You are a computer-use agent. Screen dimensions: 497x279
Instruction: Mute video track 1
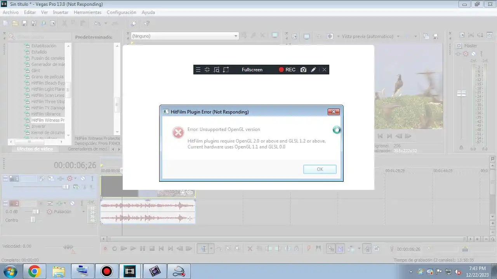pyautogui.click(x=83, y=179)
